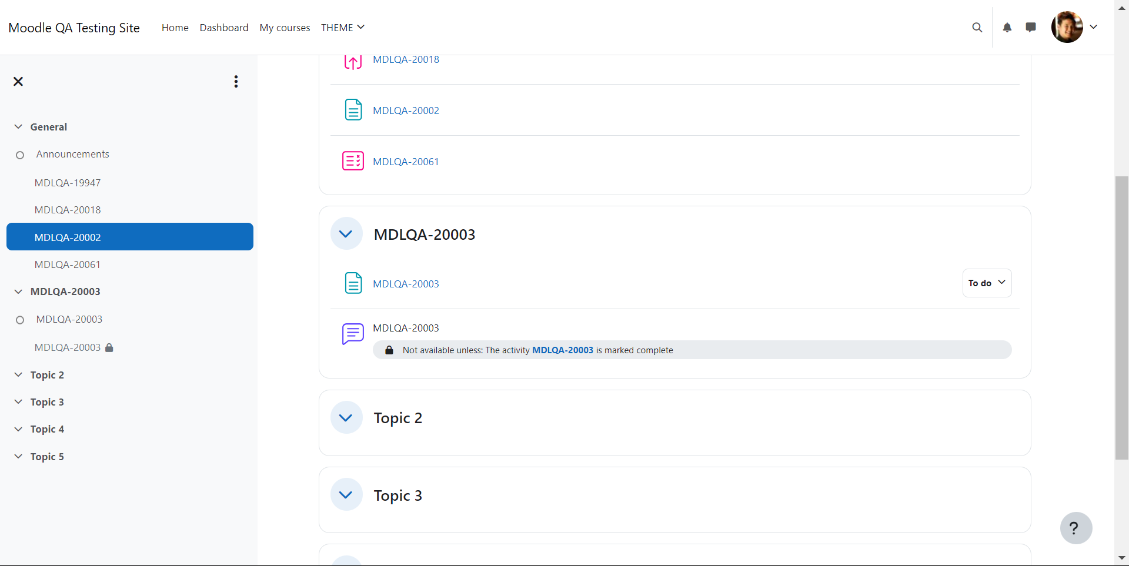The height and width of the screenshot is (566, 1129).
Task: Open the notifications bell
Action: pos(1007,28)
